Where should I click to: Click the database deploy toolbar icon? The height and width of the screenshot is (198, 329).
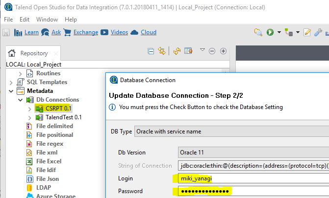289,32
